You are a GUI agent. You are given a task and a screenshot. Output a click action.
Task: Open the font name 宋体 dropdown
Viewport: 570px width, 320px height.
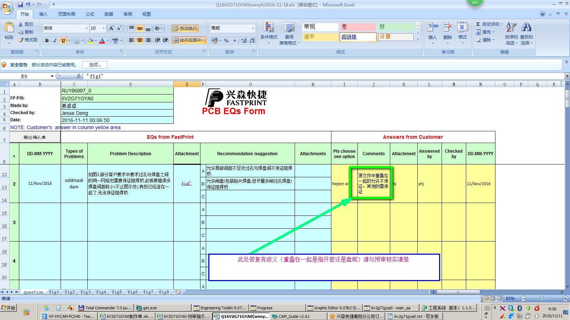[87, 28]
